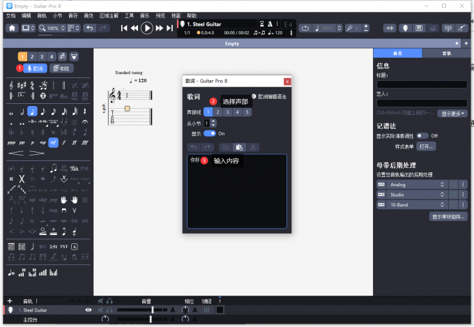The height and width of the screenshot is (327, 474).
Task: Click the 和弦 chord button
Action: tap(62, 68)
